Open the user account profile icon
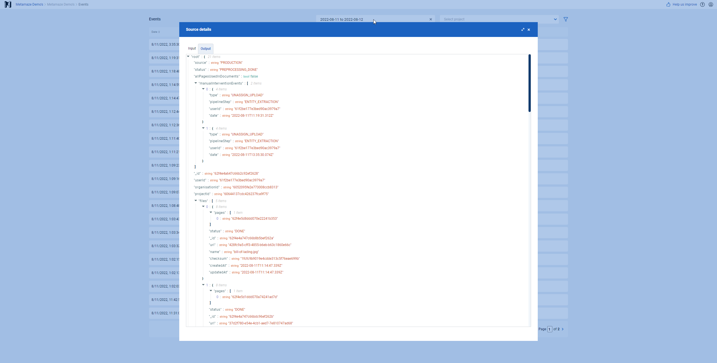This screenshot has width=717, height=363. point(711,4)
